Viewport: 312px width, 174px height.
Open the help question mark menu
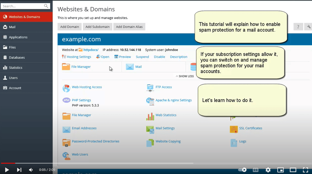pyautogui.click(x=298, y=27)
